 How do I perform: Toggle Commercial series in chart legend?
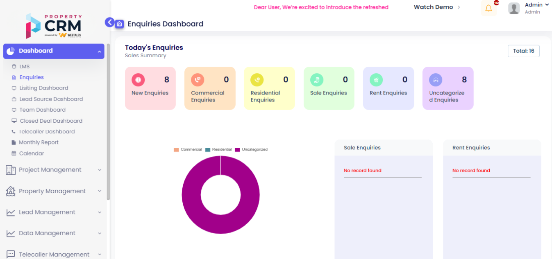coord(188,150)
